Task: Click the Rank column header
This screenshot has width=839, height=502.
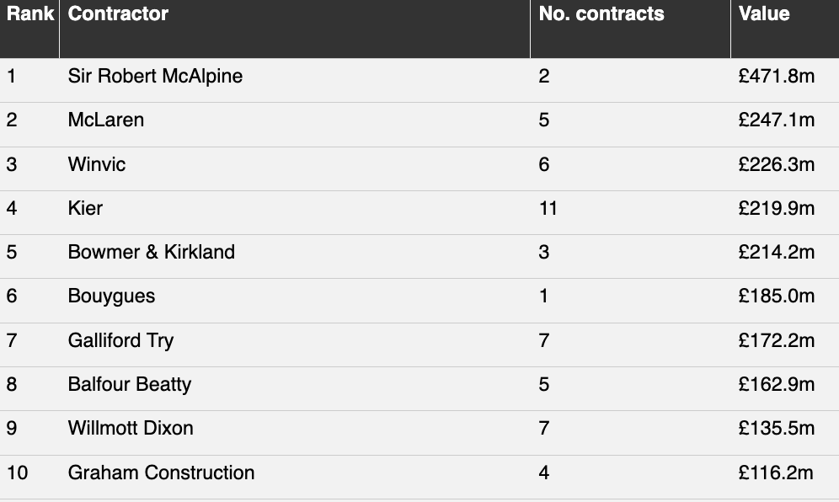Action: click(x=30, y=14)
